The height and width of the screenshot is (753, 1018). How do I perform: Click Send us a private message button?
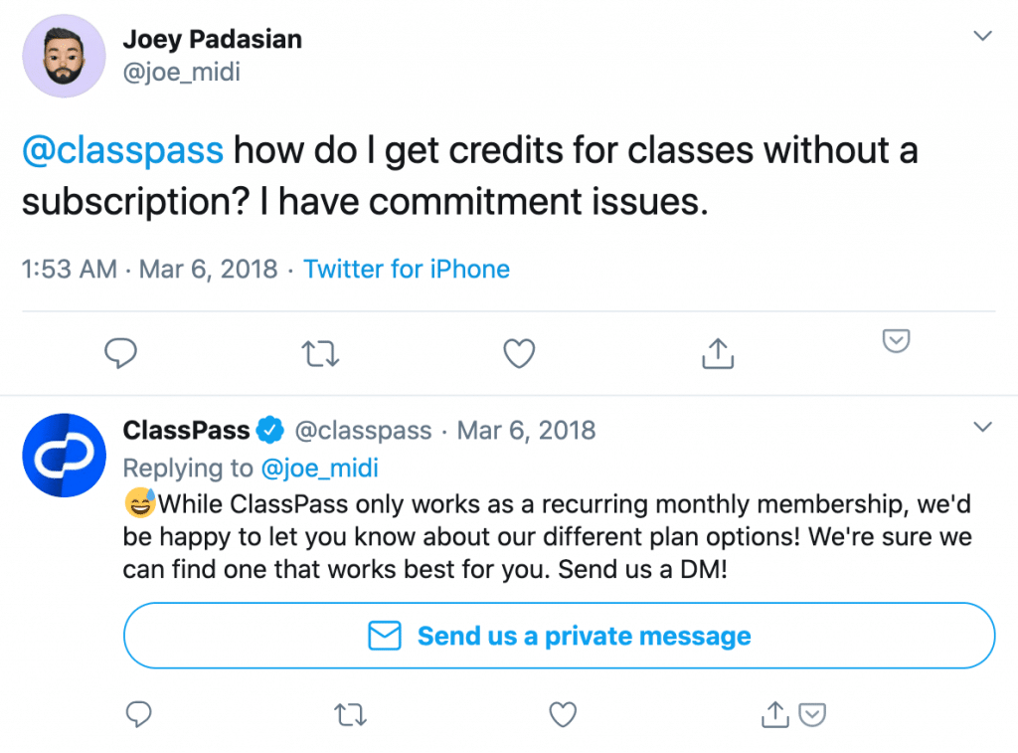click(559, 636)
